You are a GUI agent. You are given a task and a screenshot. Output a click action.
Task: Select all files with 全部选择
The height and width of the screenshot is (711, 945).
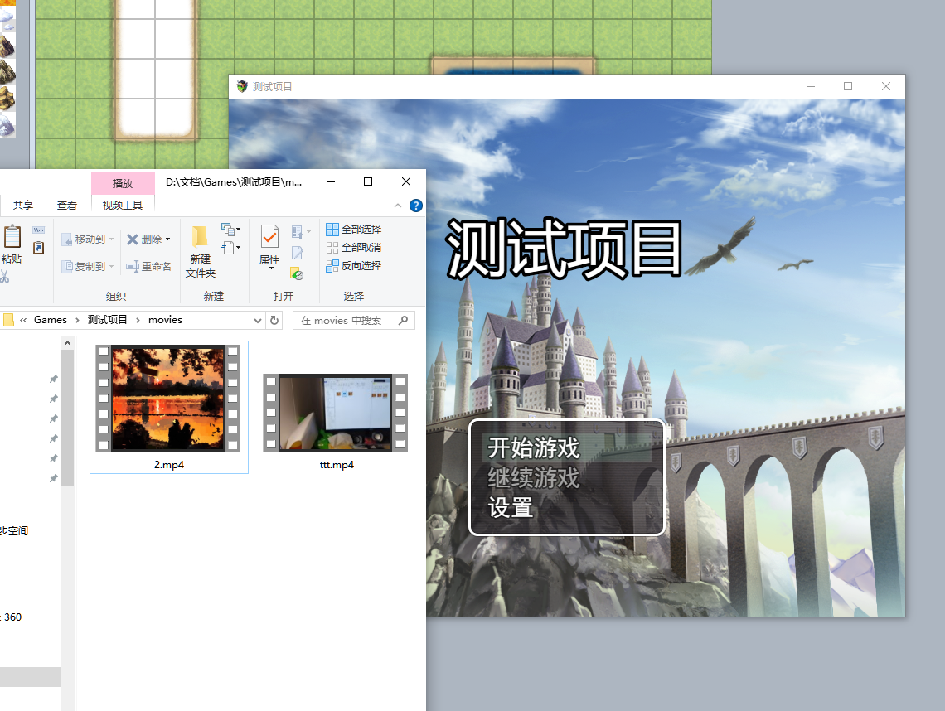[x=353, y=230]
